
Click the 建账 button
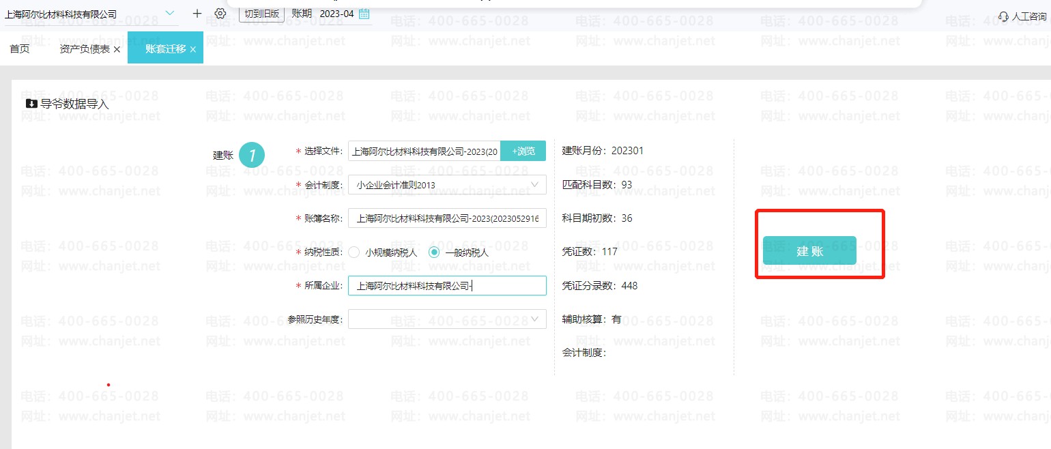tap(809, 250)
